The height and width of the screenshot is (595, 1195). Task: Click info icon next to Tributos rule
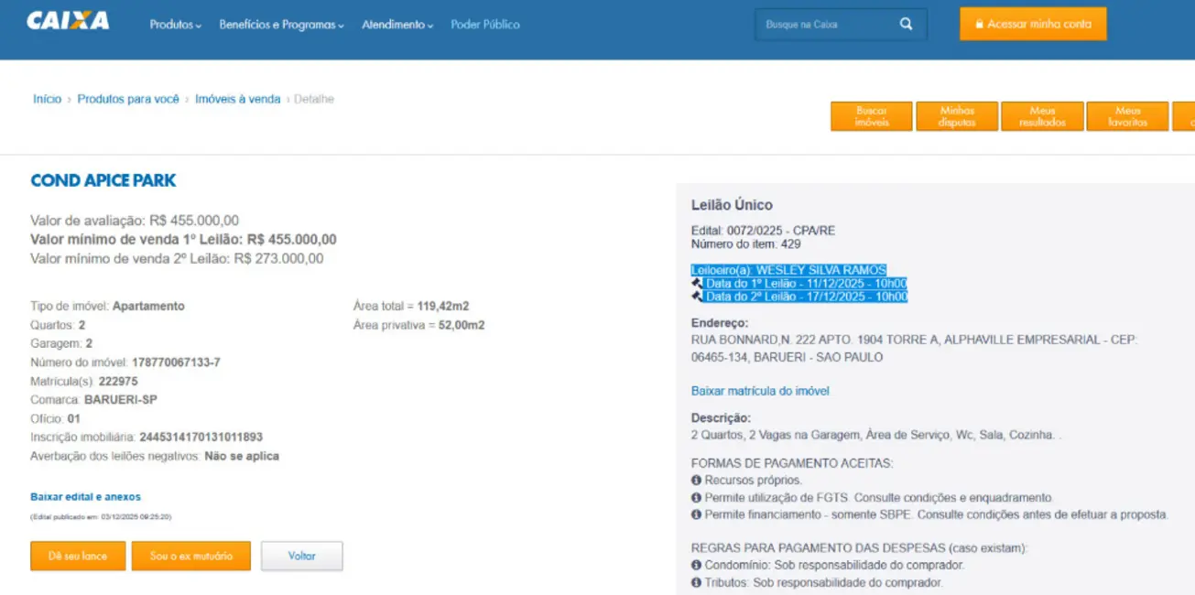696,583
